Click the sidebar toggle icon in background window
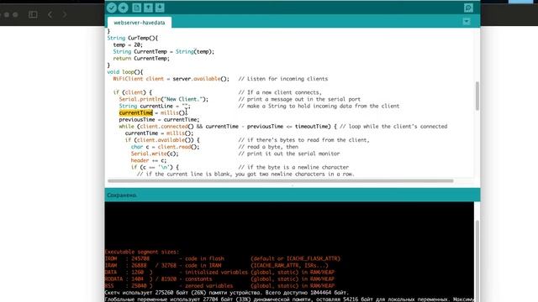This screenshot has height=302, width=538. (x=33, y=14)
